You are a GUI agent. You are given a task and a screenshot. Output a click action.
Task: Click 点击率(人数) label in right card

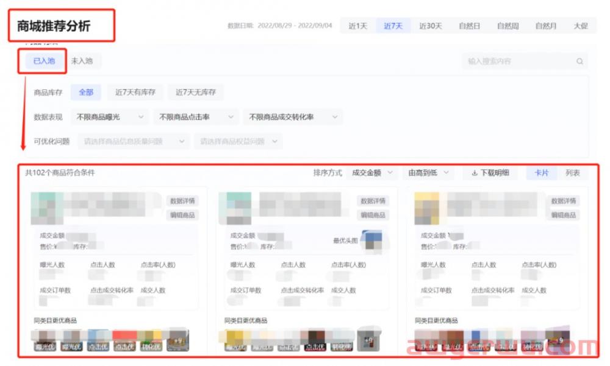point(539,265)
